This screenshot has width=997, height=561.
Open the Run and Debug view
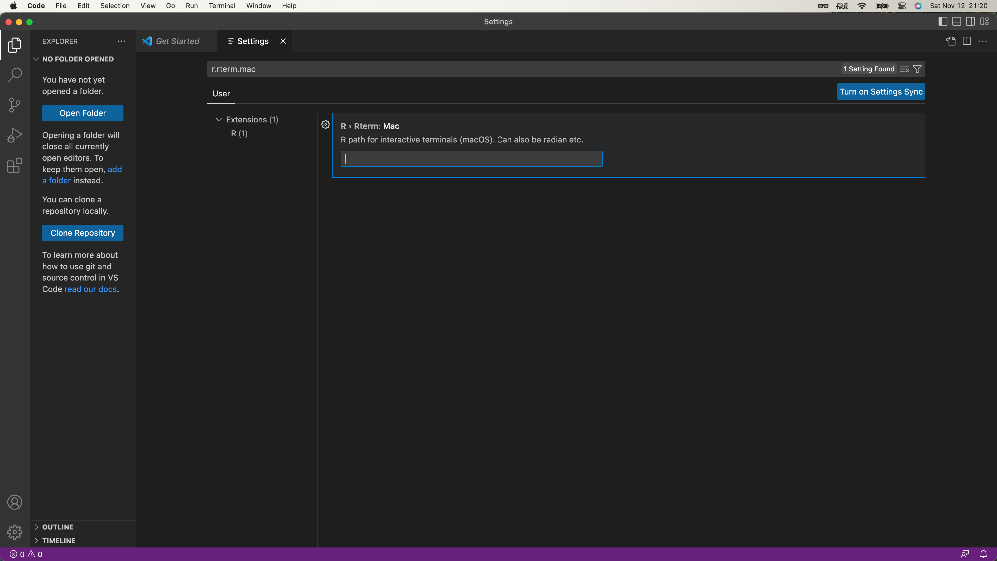tap(15, 135)
